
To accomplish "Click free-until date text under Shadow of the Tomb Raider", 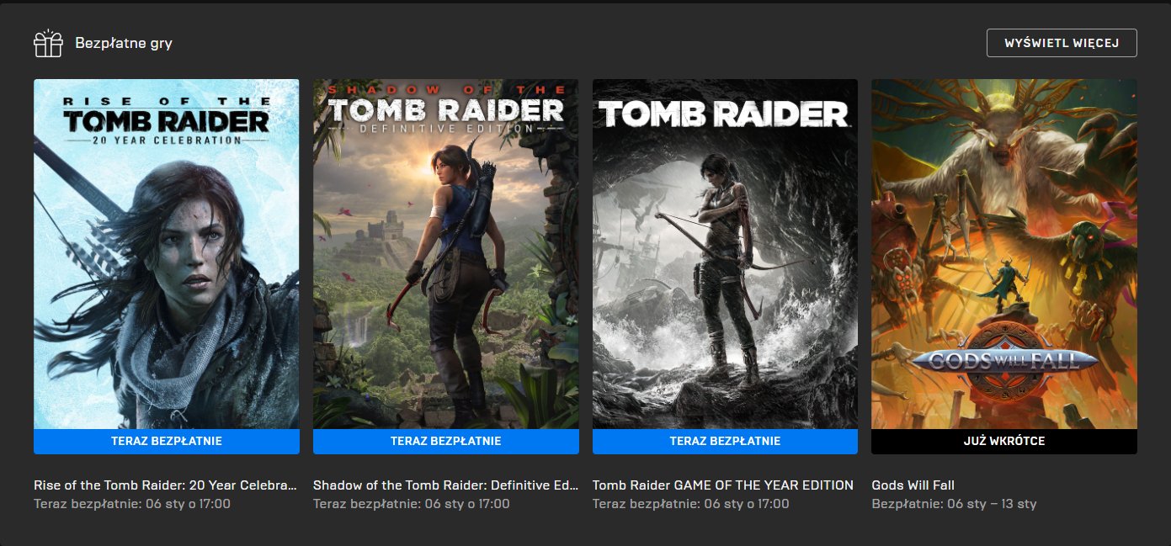I will [x=412, y=504].
